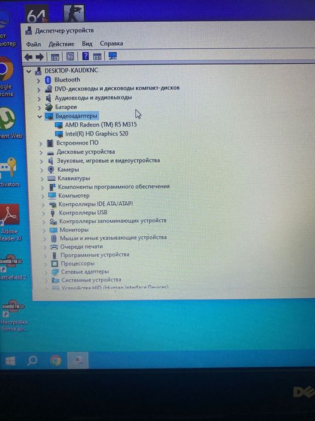This screenshot has width=315, height=421.
Task: Select the Контроллеры IDE ATA/ATAPI label
Action: [96, 204]
